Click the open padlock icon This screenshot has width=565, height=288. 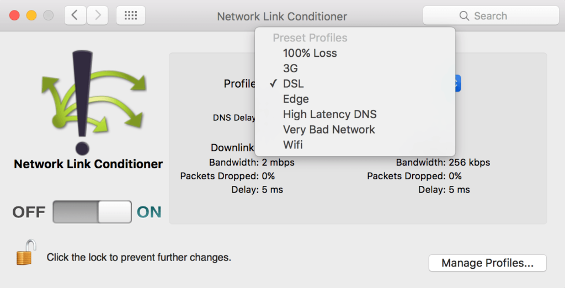(x=26, y=252)
